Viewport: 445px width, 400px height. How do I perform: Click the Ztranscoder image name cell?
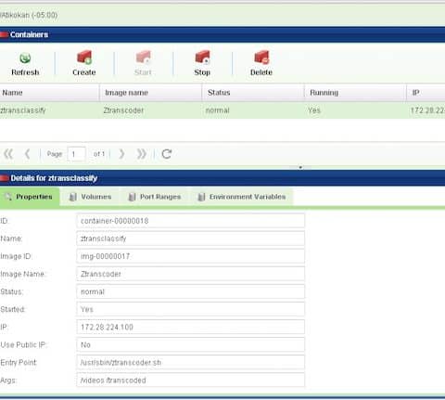[x=123, y=110]
